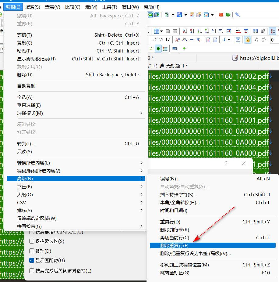Expand the 书签(B) submenu
The height and width of the screenshot is (282, 279).
[x=76, y=187]
